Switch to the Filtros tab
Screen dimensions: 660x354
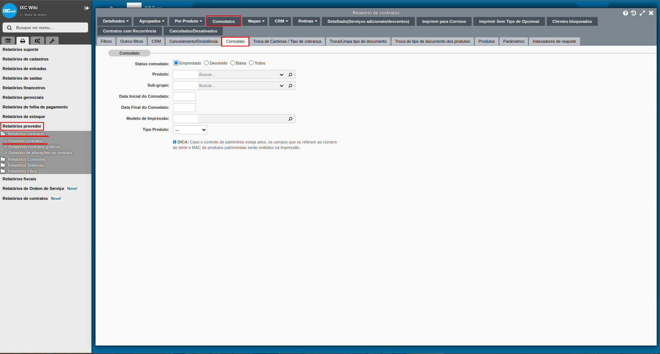106,41
